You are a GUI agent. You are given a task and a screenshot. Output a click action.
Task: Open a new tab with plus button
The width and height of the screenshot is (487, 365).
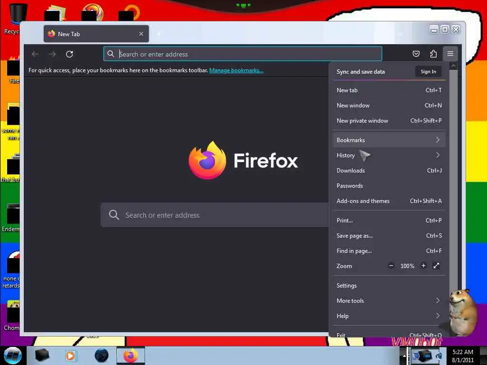click(x=159, y=34)
